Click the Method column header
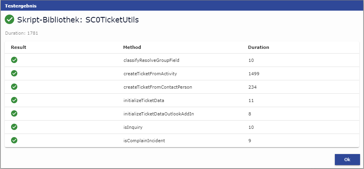The width and height of the screenshot is (364, 169). click(132, 47)
